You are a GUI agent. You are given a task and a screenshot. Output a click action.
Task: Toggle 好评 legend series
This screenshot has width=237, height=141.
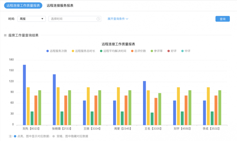click(x=172, y=51)
